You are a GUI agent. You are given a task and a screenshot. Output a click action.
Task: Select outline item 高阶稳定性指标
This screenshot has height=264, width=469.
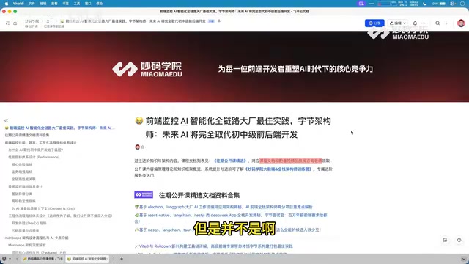pos(23,201)
